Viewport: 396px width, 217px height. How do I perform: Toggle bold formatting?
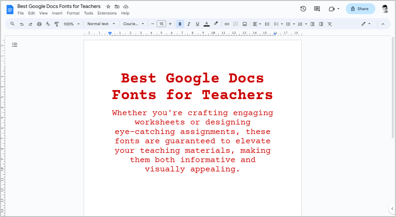(180, 24)
